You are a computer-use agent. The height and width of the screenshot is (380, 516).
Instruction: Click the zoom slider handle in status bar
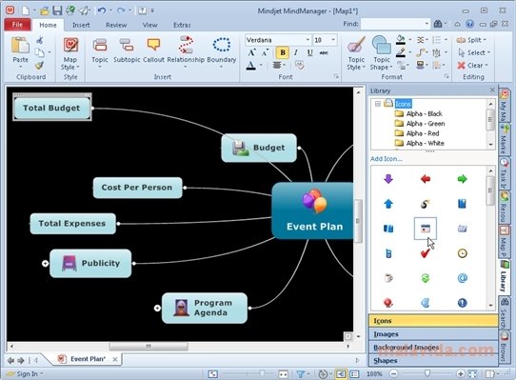point(427,373)
